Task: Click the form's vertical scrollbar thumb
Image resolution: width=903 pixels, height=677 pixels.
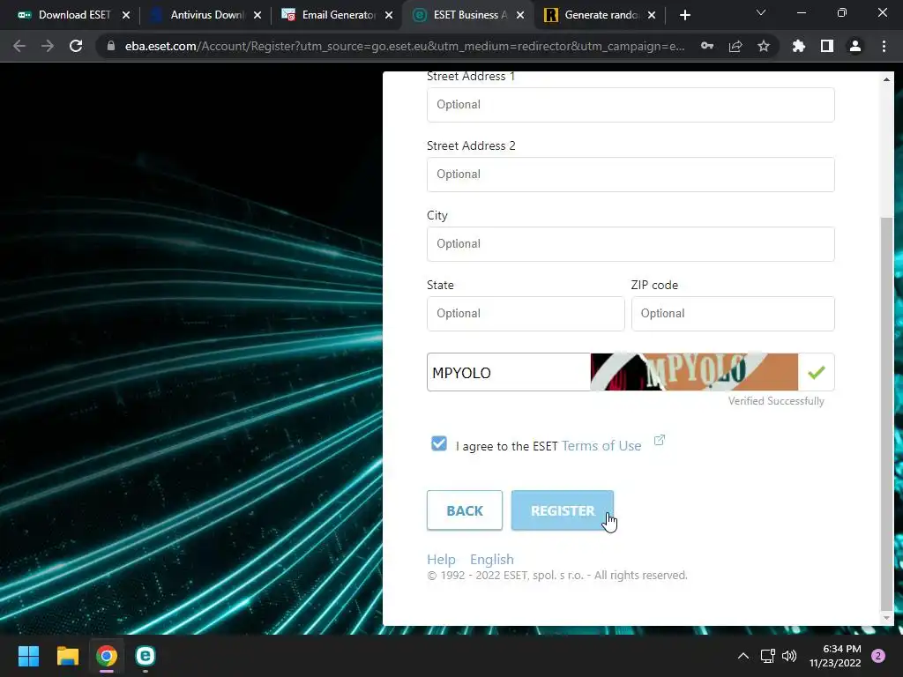Action: click(x=886, y=414)
